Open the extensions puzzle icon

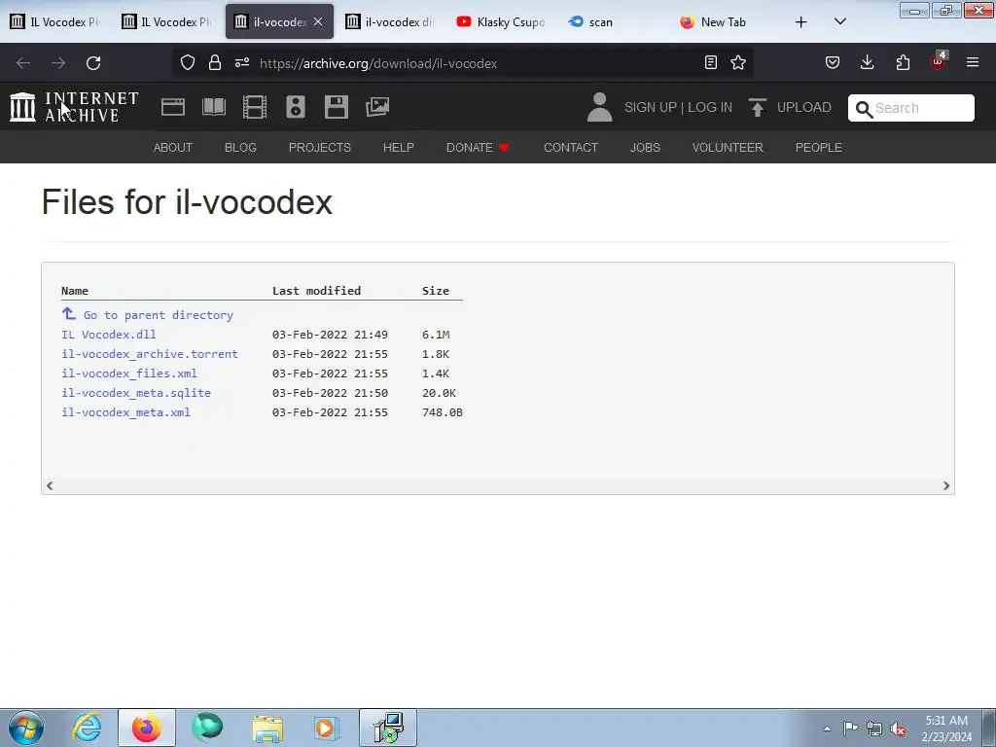pos(903,62)
